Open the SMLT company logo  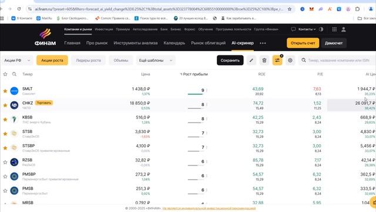coord(14,91)
